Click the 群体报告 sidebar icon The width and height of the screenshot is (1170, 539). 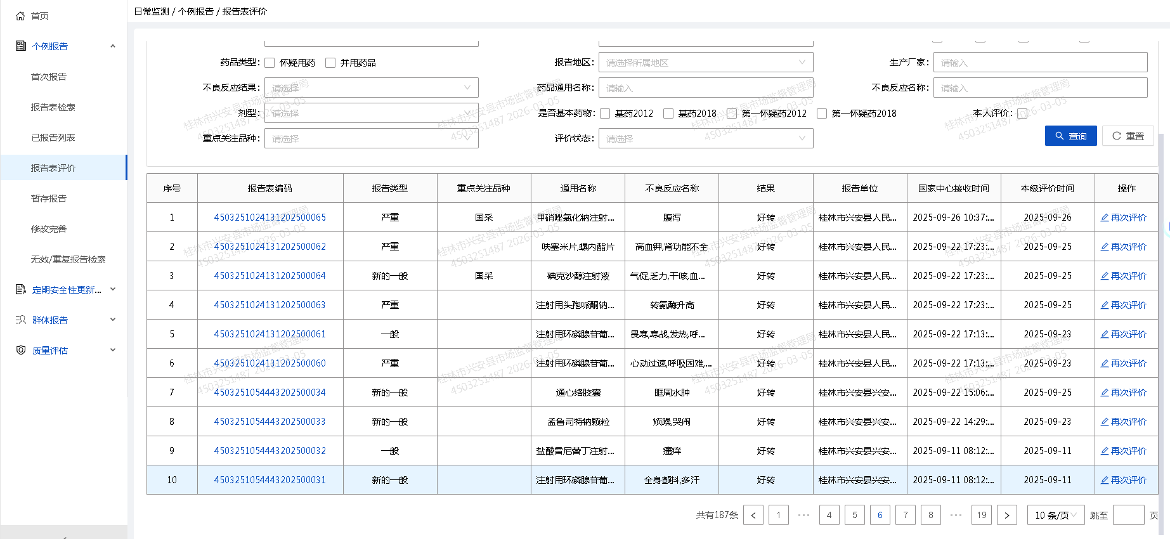(20, 320)
